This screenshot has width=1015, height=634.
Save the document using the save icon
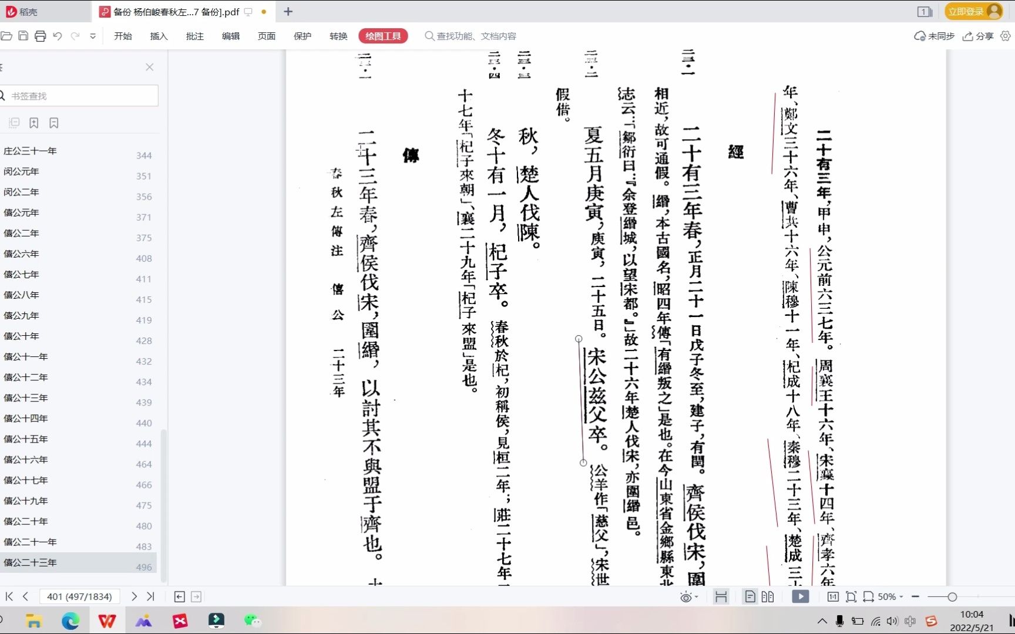pyautogui.click(x=23, y=36)
